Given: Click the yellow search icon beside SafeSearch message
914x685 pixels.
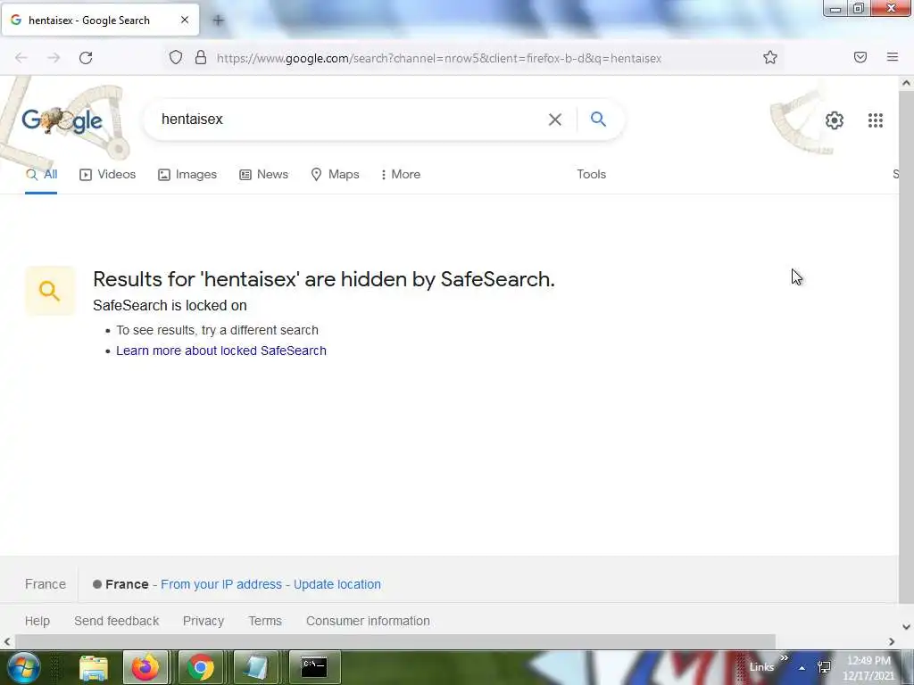Looking at the screenshot, I should coord(50,291).
